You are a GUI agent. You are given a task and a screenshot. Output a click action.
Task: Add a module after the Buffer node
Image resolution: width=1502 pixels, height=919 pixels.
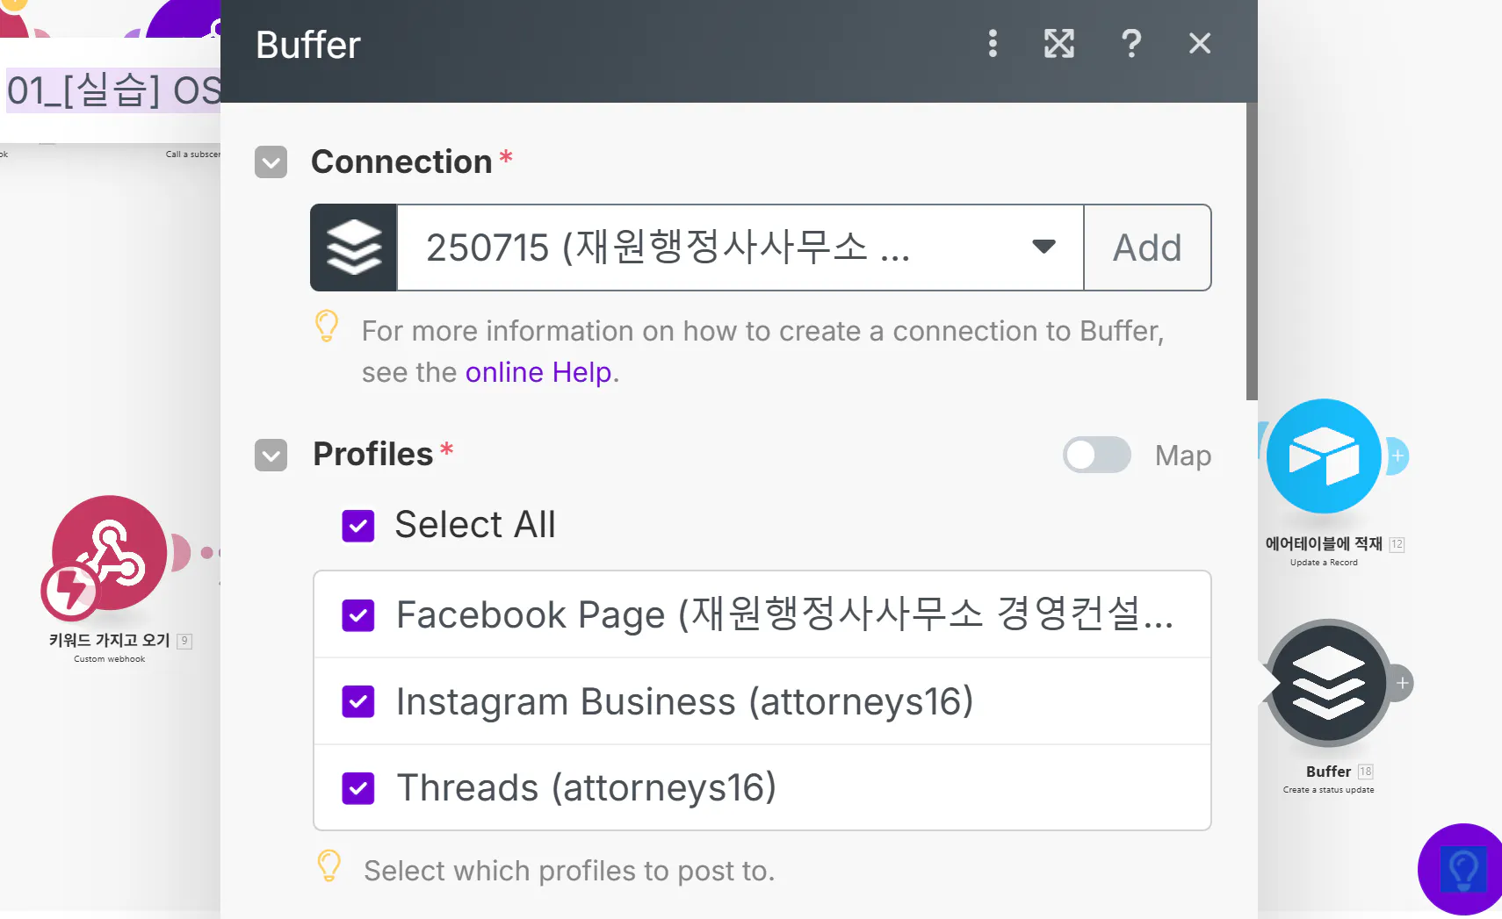pyautogui.click(x=1402, y=683)
